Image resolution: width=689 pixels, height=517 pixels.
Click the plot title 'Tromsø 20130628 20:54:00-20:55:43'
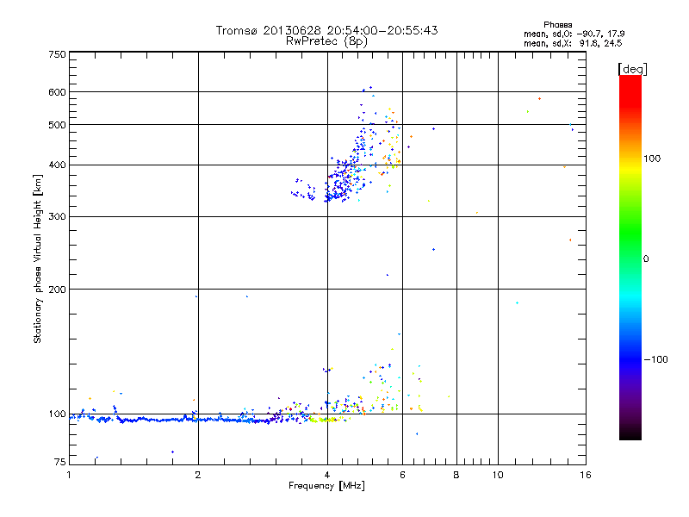(x=326, y=30)
